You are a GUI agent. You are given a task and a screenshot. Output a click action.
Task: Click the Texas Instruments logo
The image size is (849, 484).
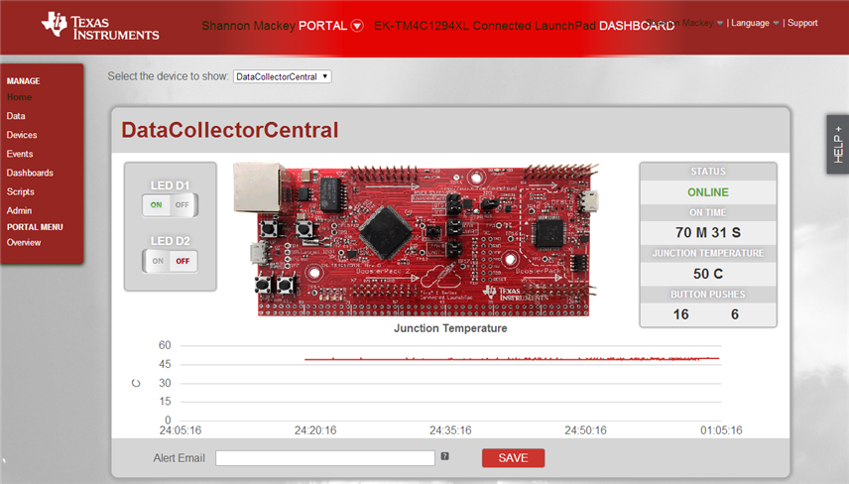point(100,26)
